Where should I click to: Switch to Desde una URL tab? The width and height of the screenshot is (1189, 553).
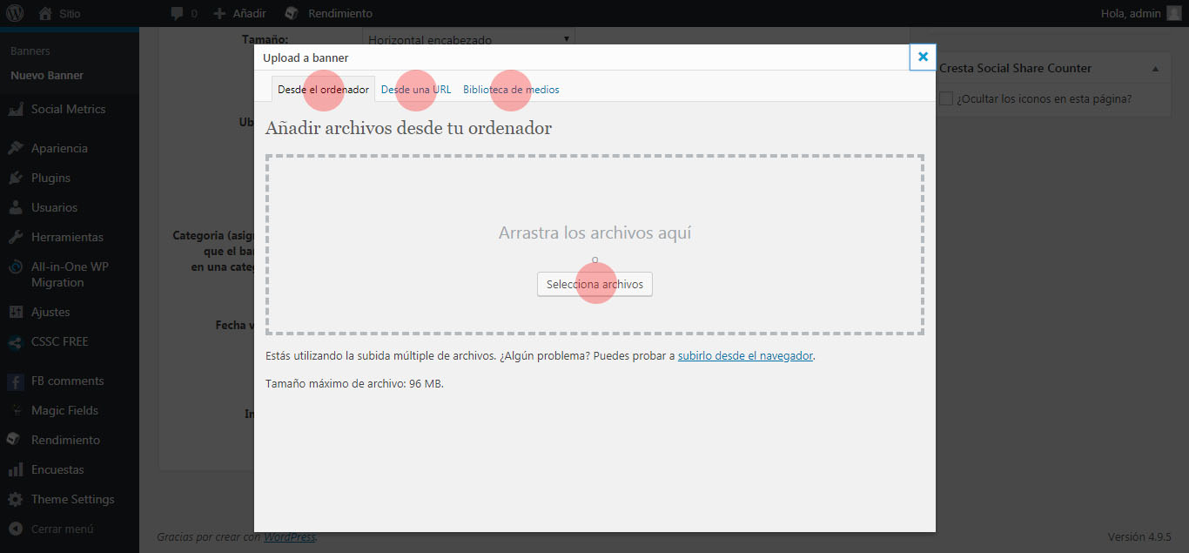click(416, 90)
